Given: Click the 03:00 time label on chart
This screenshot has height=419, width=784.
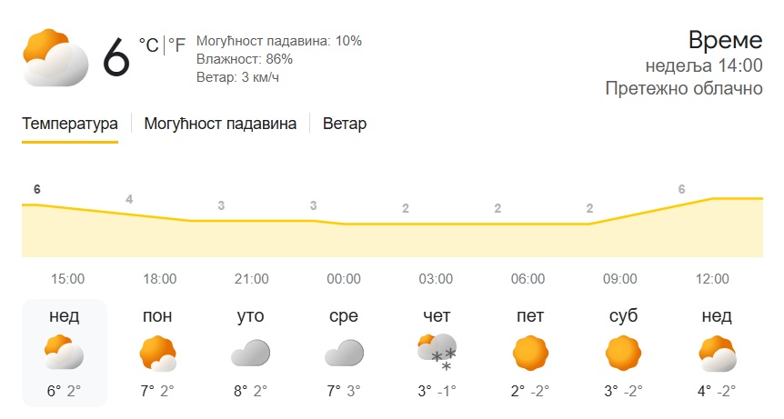Looking at the screenshot, I should (436, 278).
